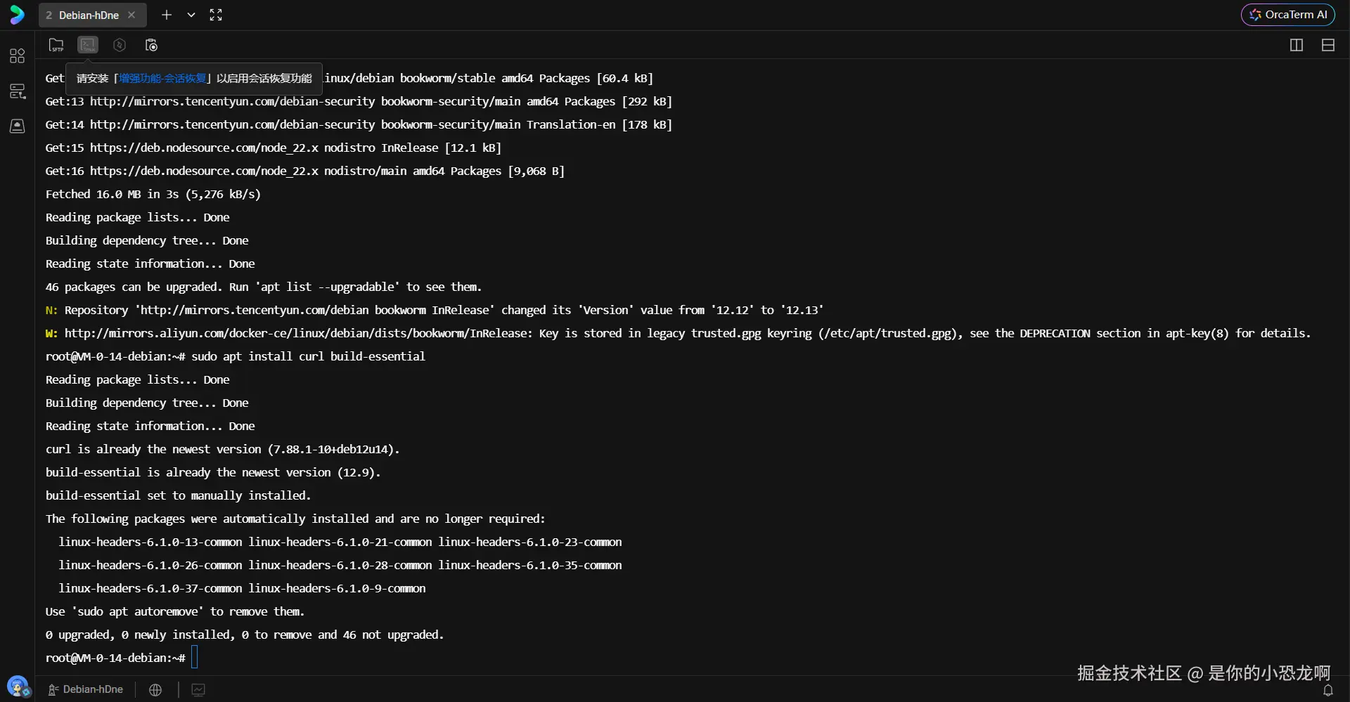This screenshot has height=702, width=1350.
Task: Click the 增强功能-会话恢复 install link
Action: [x=163, y=79]
